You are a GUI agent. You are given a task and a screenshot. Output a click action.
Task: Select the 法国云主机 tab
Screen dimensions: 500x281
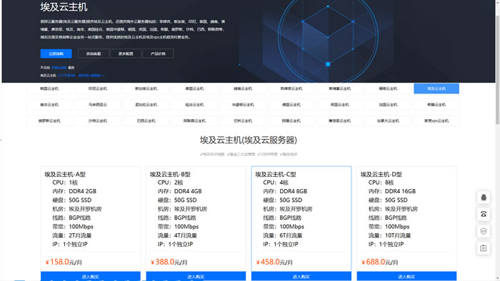[388, 105]
